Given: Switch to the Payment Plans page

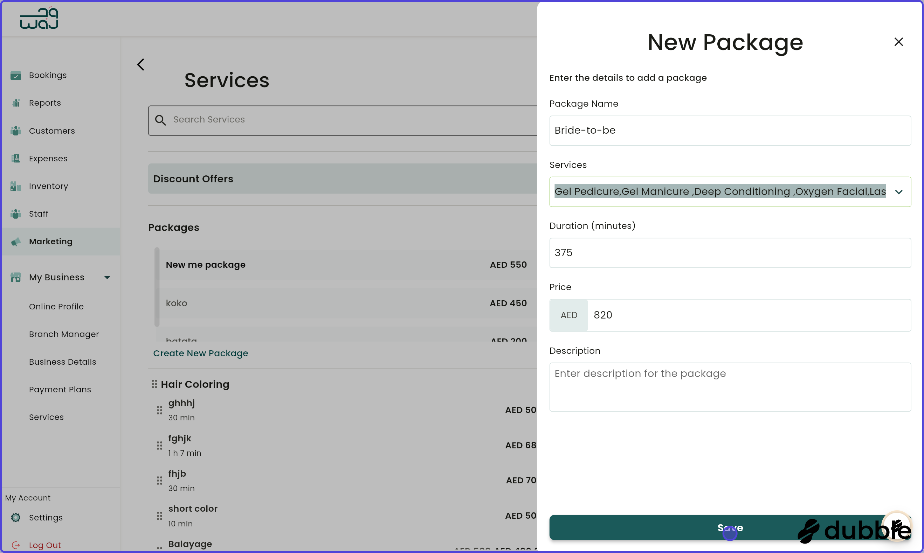Looking at the screenshot, I should (60, 390).
